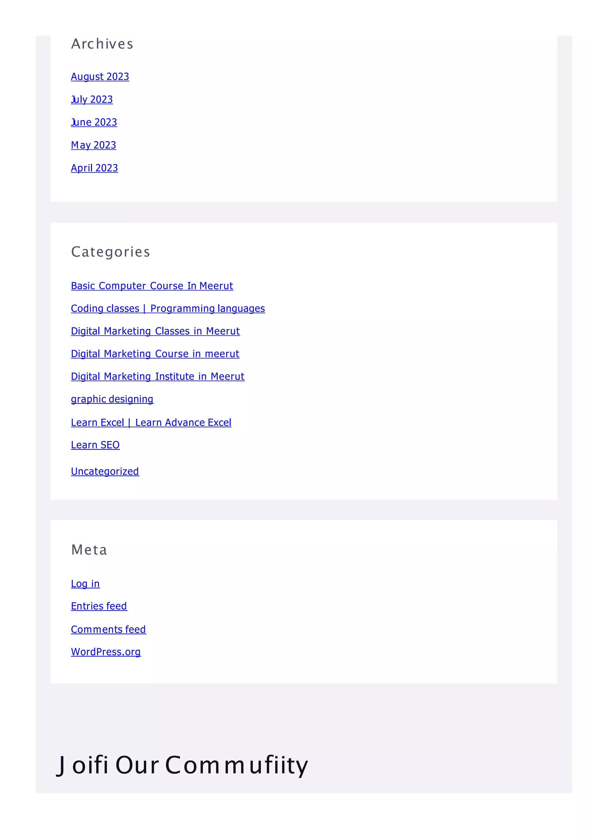This screenshot has height=836, width=591.
Task: Click the Log in link
Action: point(85,584)
